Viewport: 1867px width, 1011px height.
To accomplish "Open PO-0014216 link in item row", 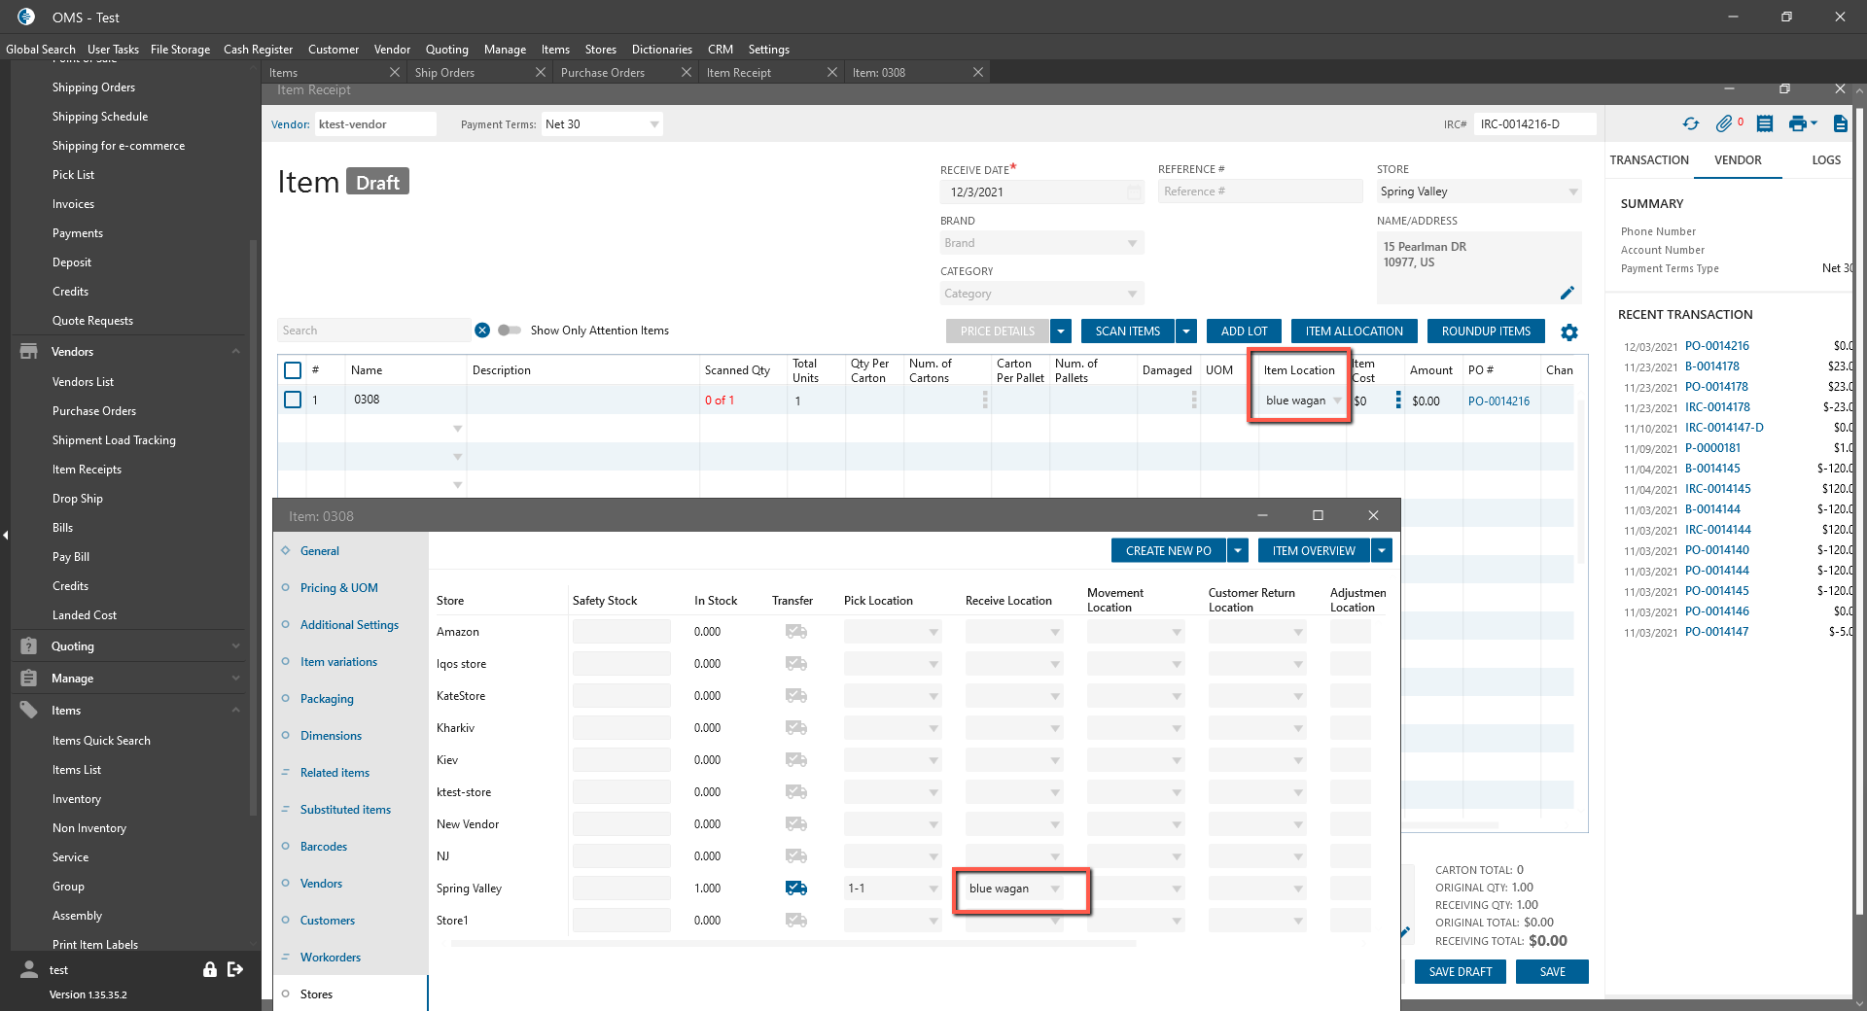I will 1498,401.
